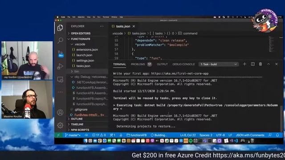This screenshot has width=285, height=160.
Task: Select the tasks.json editor tab
Action: click(123, 26)
